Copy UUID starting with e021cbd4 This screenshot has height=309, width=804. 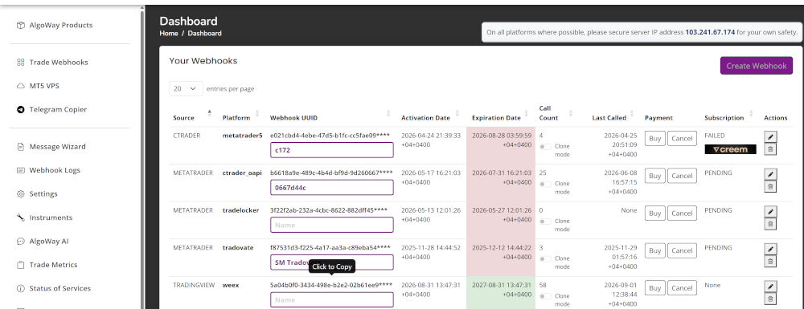point(330,136)
